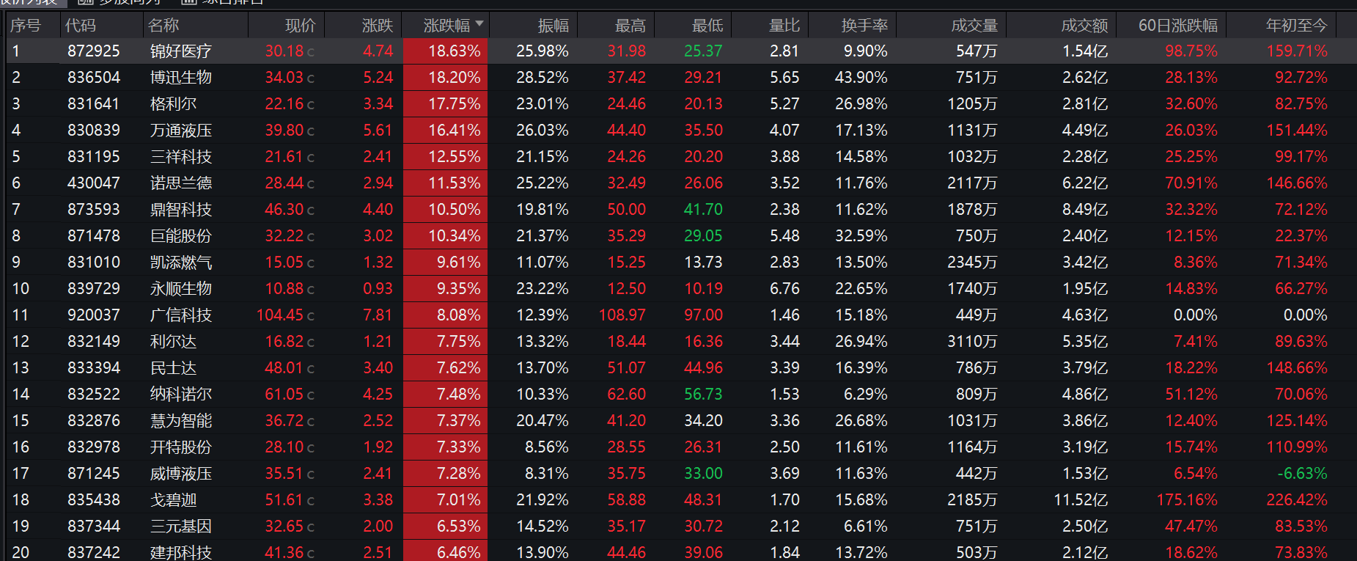Sort by the 最高 column header
1357x561 pixels.
pos(630,26)
